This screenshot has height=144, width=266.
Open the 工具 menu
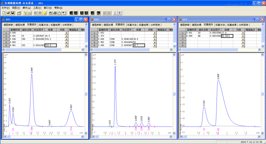point(37,8)
